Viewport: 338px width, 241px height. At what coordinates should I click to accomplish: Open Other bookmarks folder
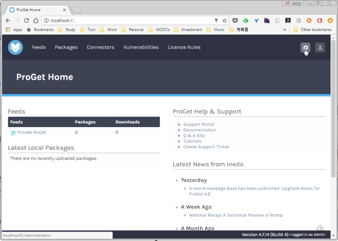(x=312, y=30)
